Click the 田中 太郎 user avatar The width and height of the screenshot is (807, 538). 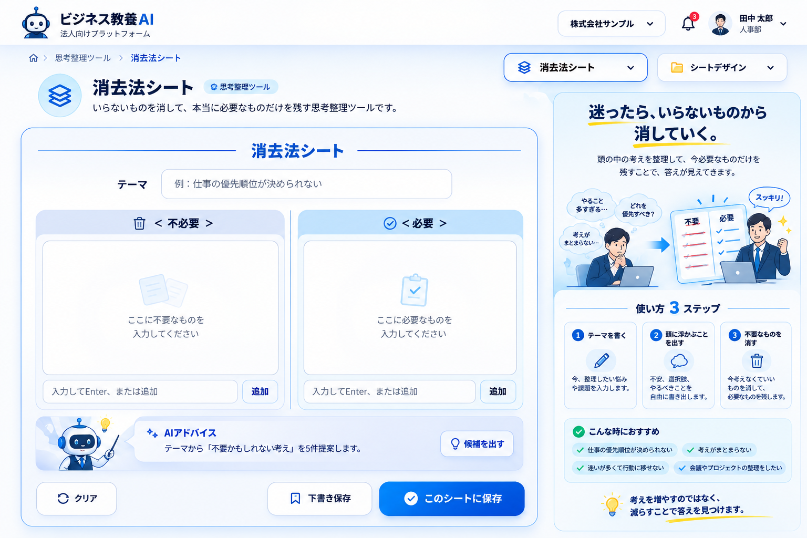[x=720, y=24]
